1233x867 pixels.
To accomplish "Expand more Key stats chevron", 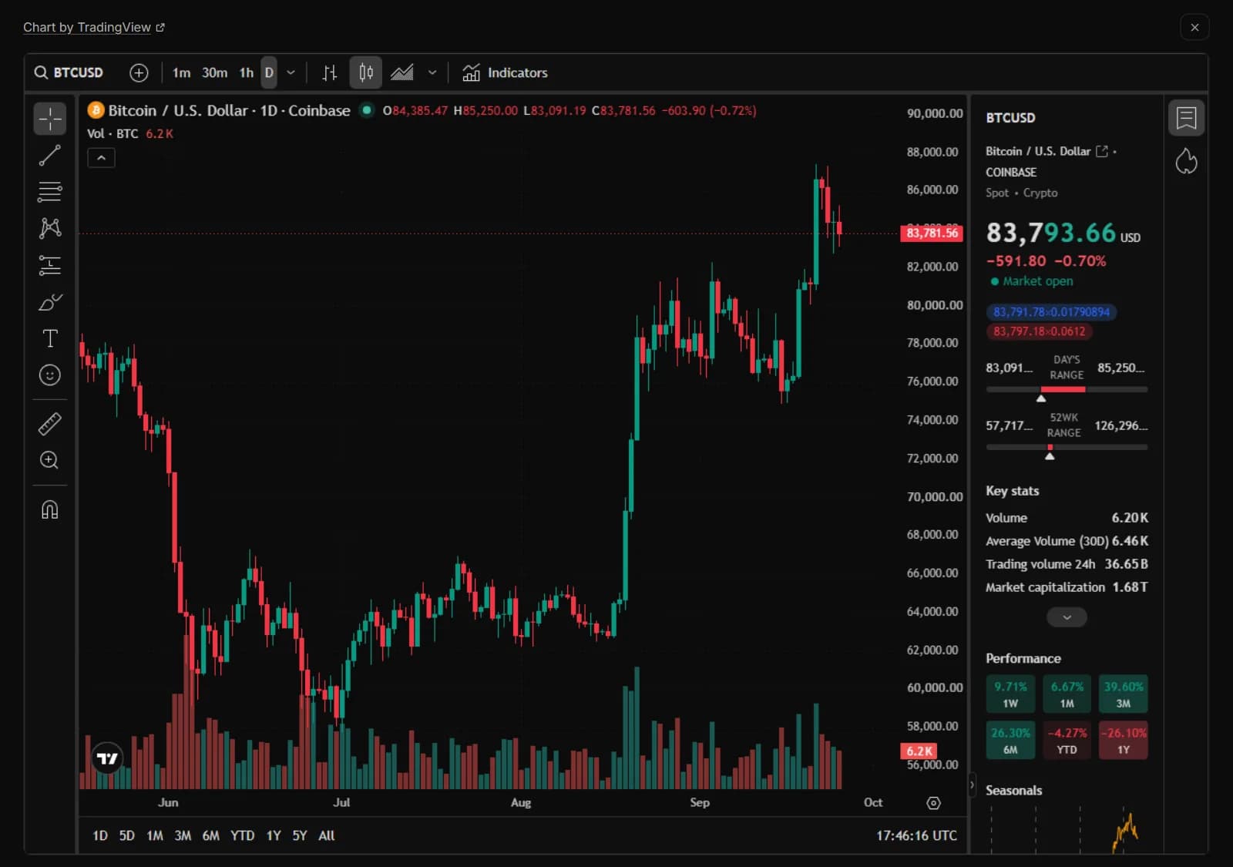I will pyautogui.click(x=1067, y=617).
